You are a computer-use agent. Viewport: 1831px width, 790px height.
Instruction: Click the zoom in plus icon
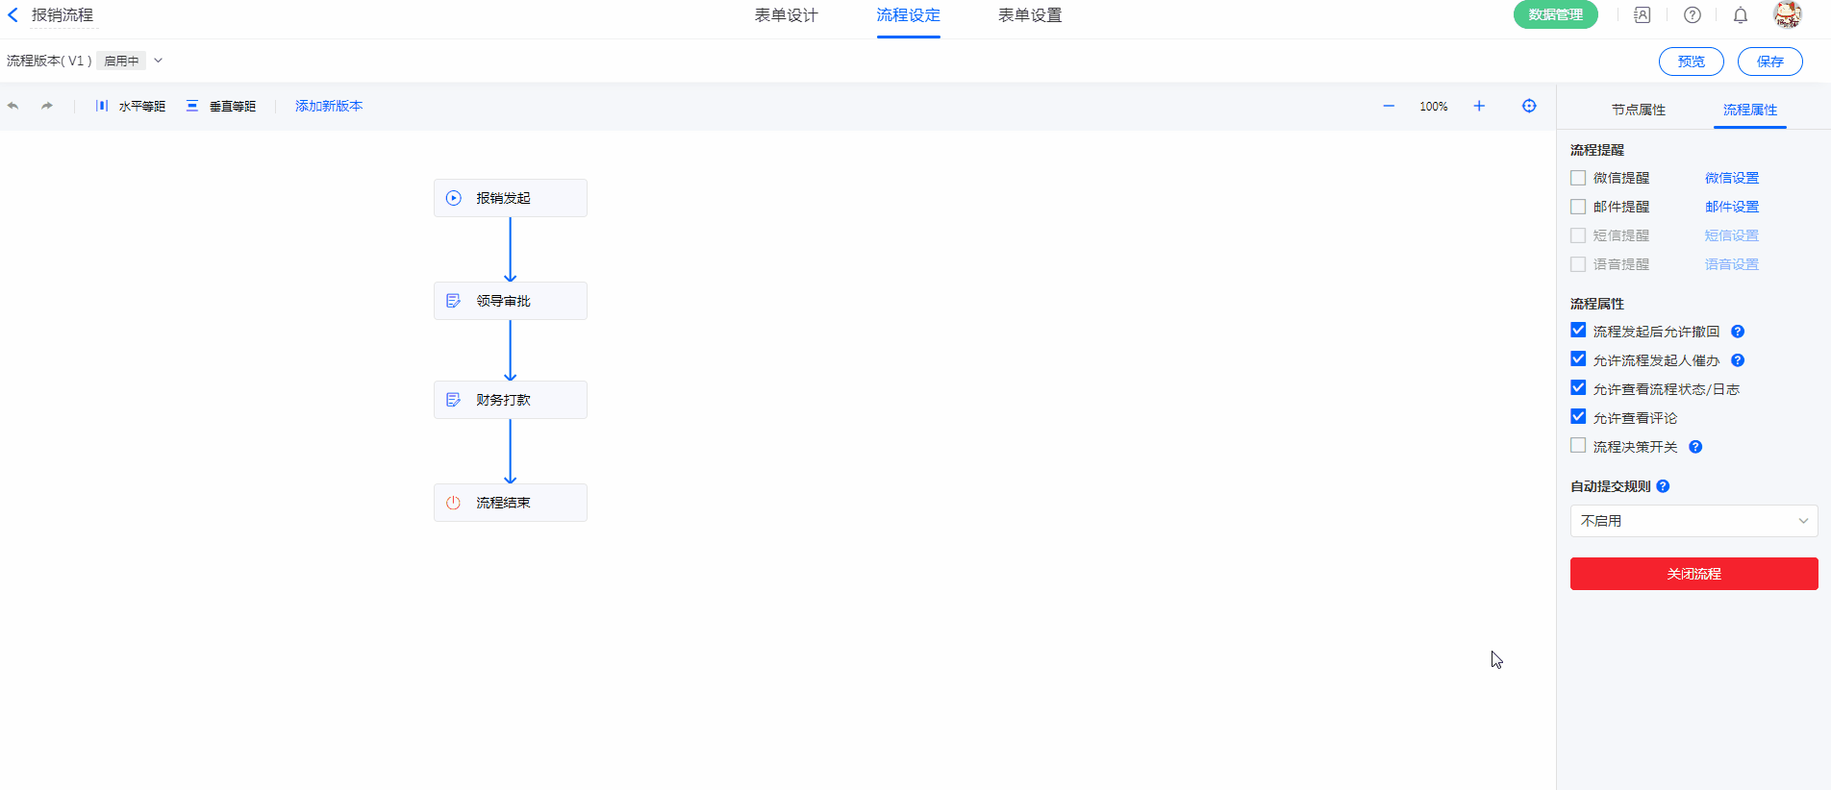point(1479,107)
